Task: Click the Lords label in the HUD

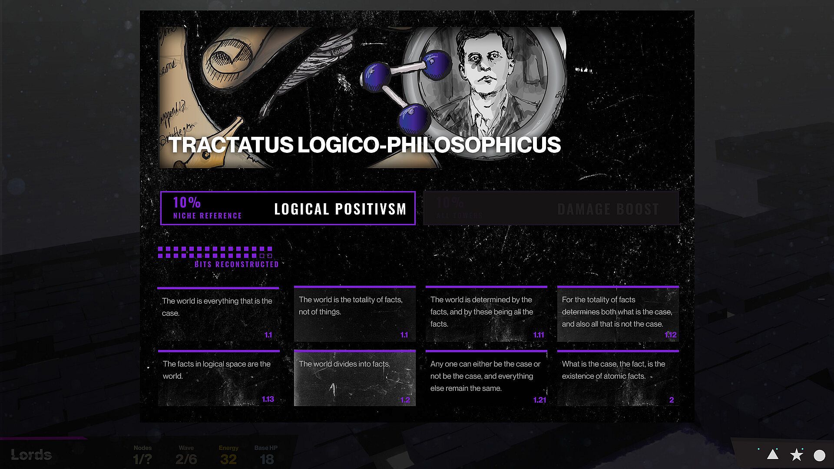Action: 31,455
